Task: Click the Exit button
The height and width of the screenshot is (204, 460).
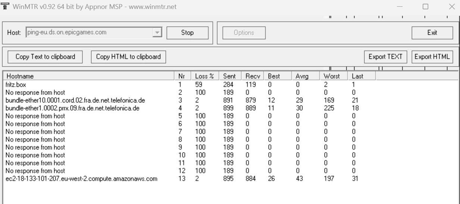Action: click(x=432, y=33)
